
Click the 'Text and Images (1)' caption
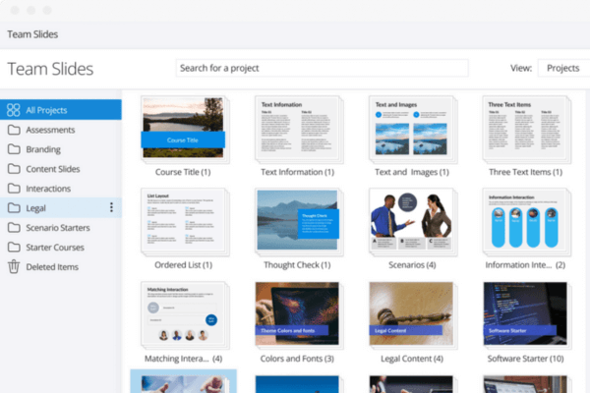[412, 172]
